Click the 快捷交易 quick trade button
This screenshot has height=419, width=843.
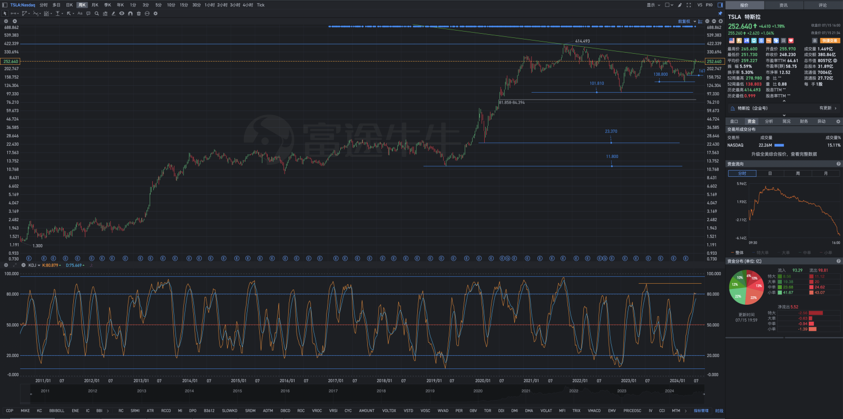coord(830,41)
